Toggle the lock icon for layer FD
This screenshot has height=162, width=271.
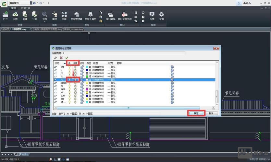pos(82,73)
